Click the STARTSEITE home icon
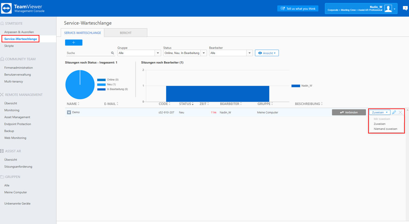409x224 pixels. (2, 24)
